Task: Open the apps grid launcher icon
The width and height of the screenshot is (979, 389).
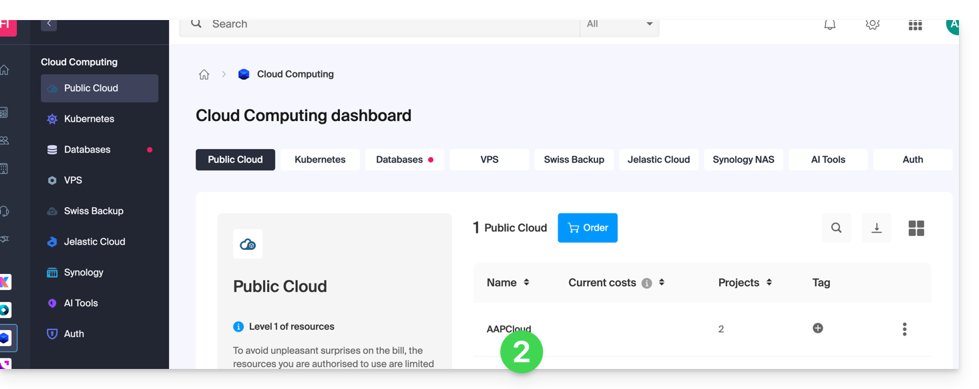Action: [x=915, y=25]
